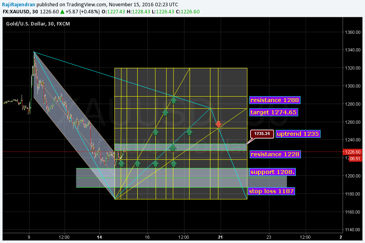Click the low value L:1226.43
This screenshot has height=243, width=365.
(x=163, y=12)
